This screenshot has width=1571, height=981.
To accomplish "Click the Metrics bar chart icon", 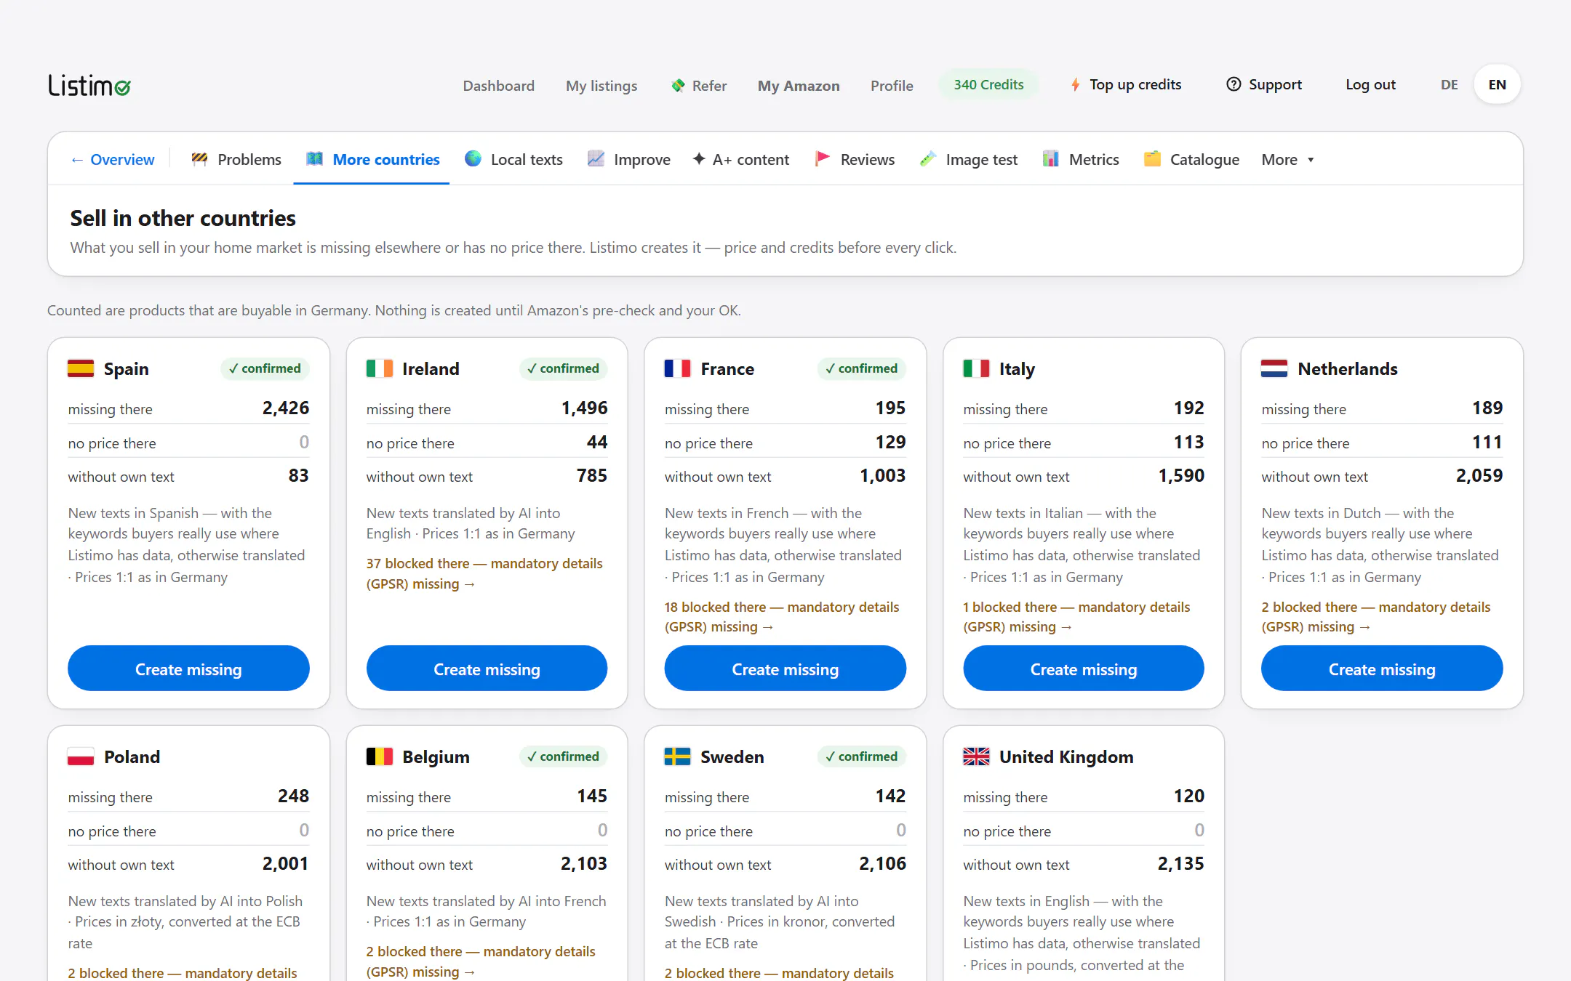I will 1050,159.
